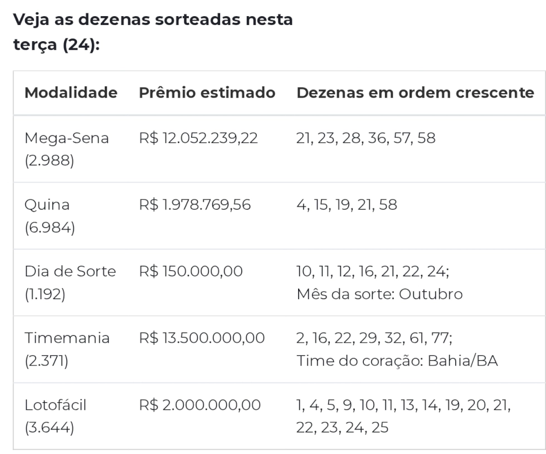The height and width of the screenshot is (454, 546).
Task: Select the Timemania (2.371) cell
Action: (x=67, y=350)
